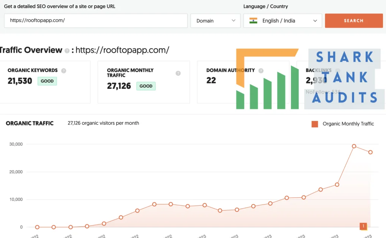Click the rooftopapp.com URL in heading
The image size is (386, 238).
(123, 50)
